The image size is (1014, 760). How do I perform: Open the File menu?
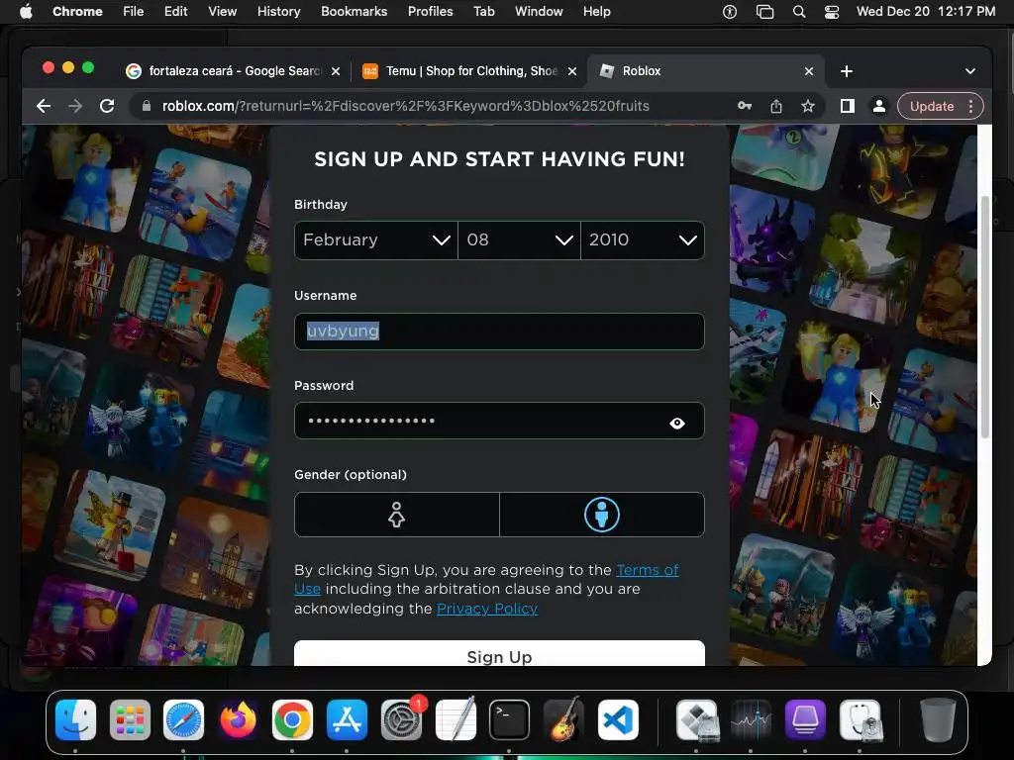134,12
